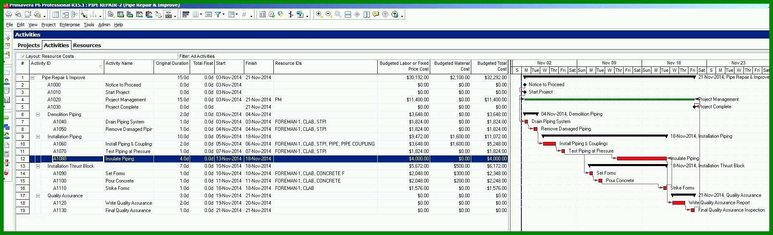Open the Filter funnel icon
This screenshot has height=235, width=773.
point(218,14)
